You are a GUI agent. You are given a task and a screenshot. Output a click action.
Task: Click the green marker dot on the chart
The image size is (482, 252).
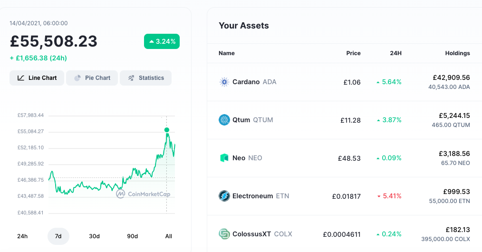[167, 130]
